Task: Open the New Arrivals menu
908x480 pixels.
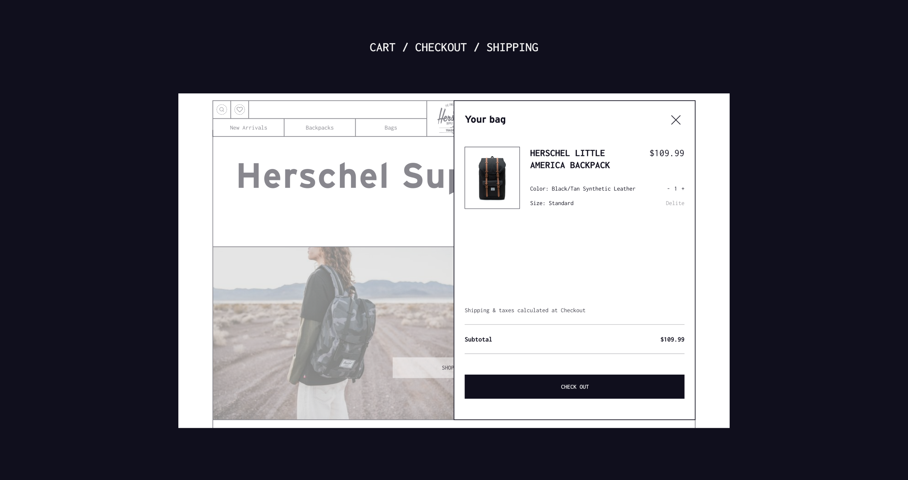Action: [x=248, y=127]
